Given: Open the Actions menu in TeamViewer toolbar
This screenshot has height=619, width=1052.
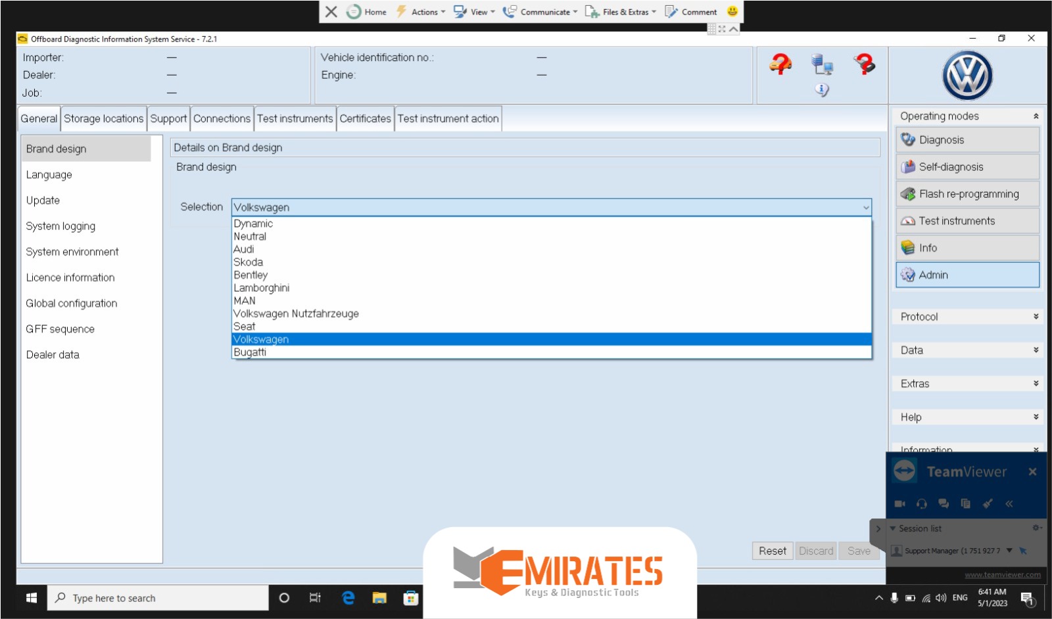Looking at the screenshot, I should click(x=420, y=12).
